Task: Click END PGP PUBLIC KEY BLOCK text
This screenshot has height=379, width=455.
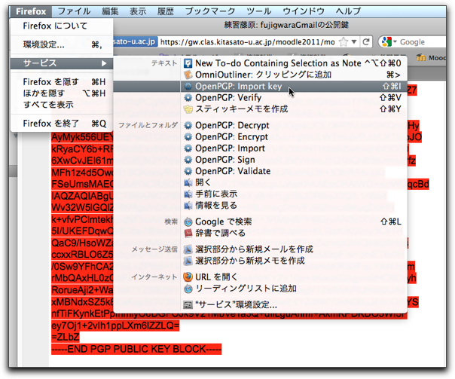Action: (136, 349)
